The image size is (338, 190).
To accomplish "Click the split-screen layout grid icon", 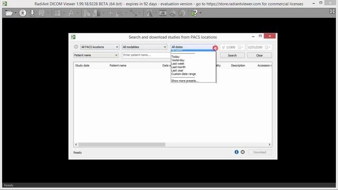I will (x=58, y=13).
